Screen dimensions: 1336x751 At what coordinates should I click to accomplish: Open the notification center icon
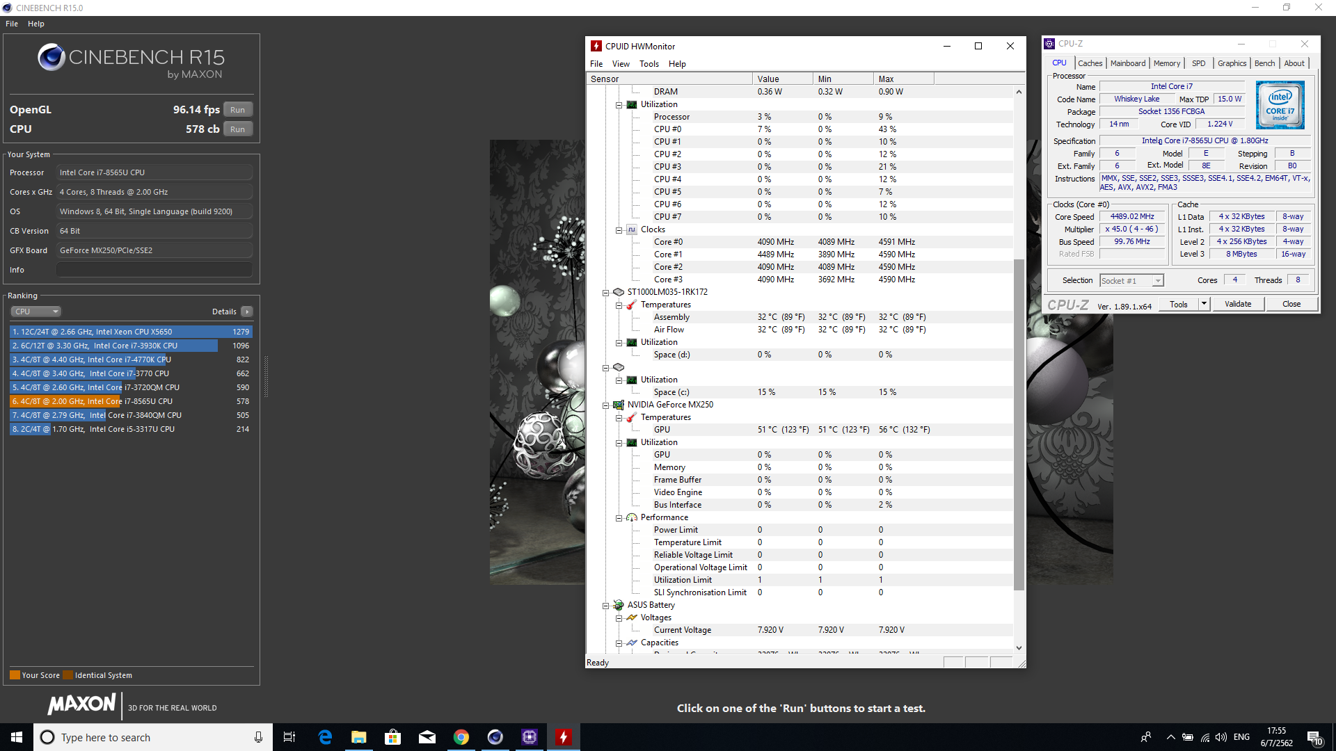(x=1314, y=738)
